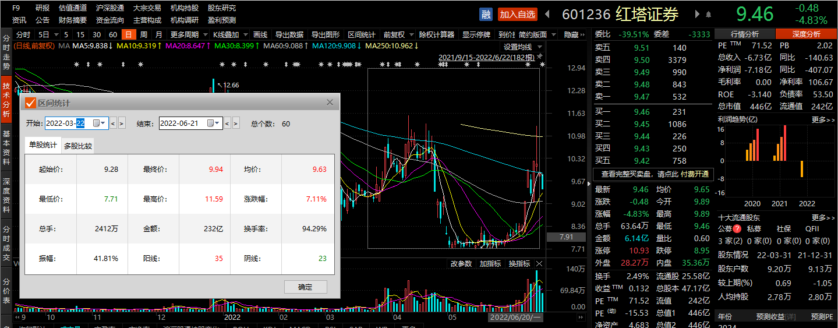Viewport: 838px width, 328px height.
Task: Expand 简约版面 layout dropdown
Action: [x=553, y=35]
